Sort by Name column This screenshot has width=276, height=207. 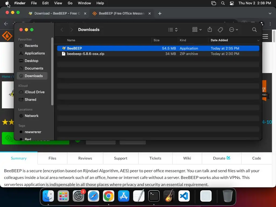click(x=71, y=40)
